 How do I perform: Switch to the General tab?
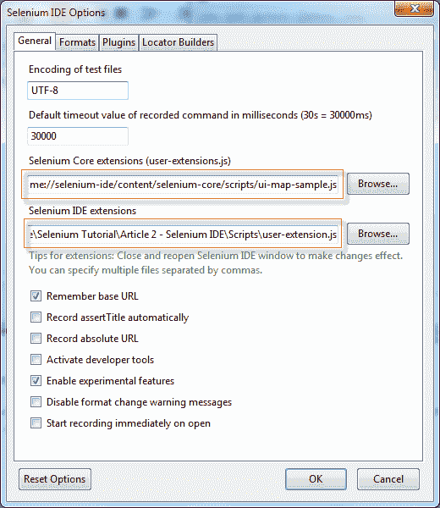coord(35,41)
